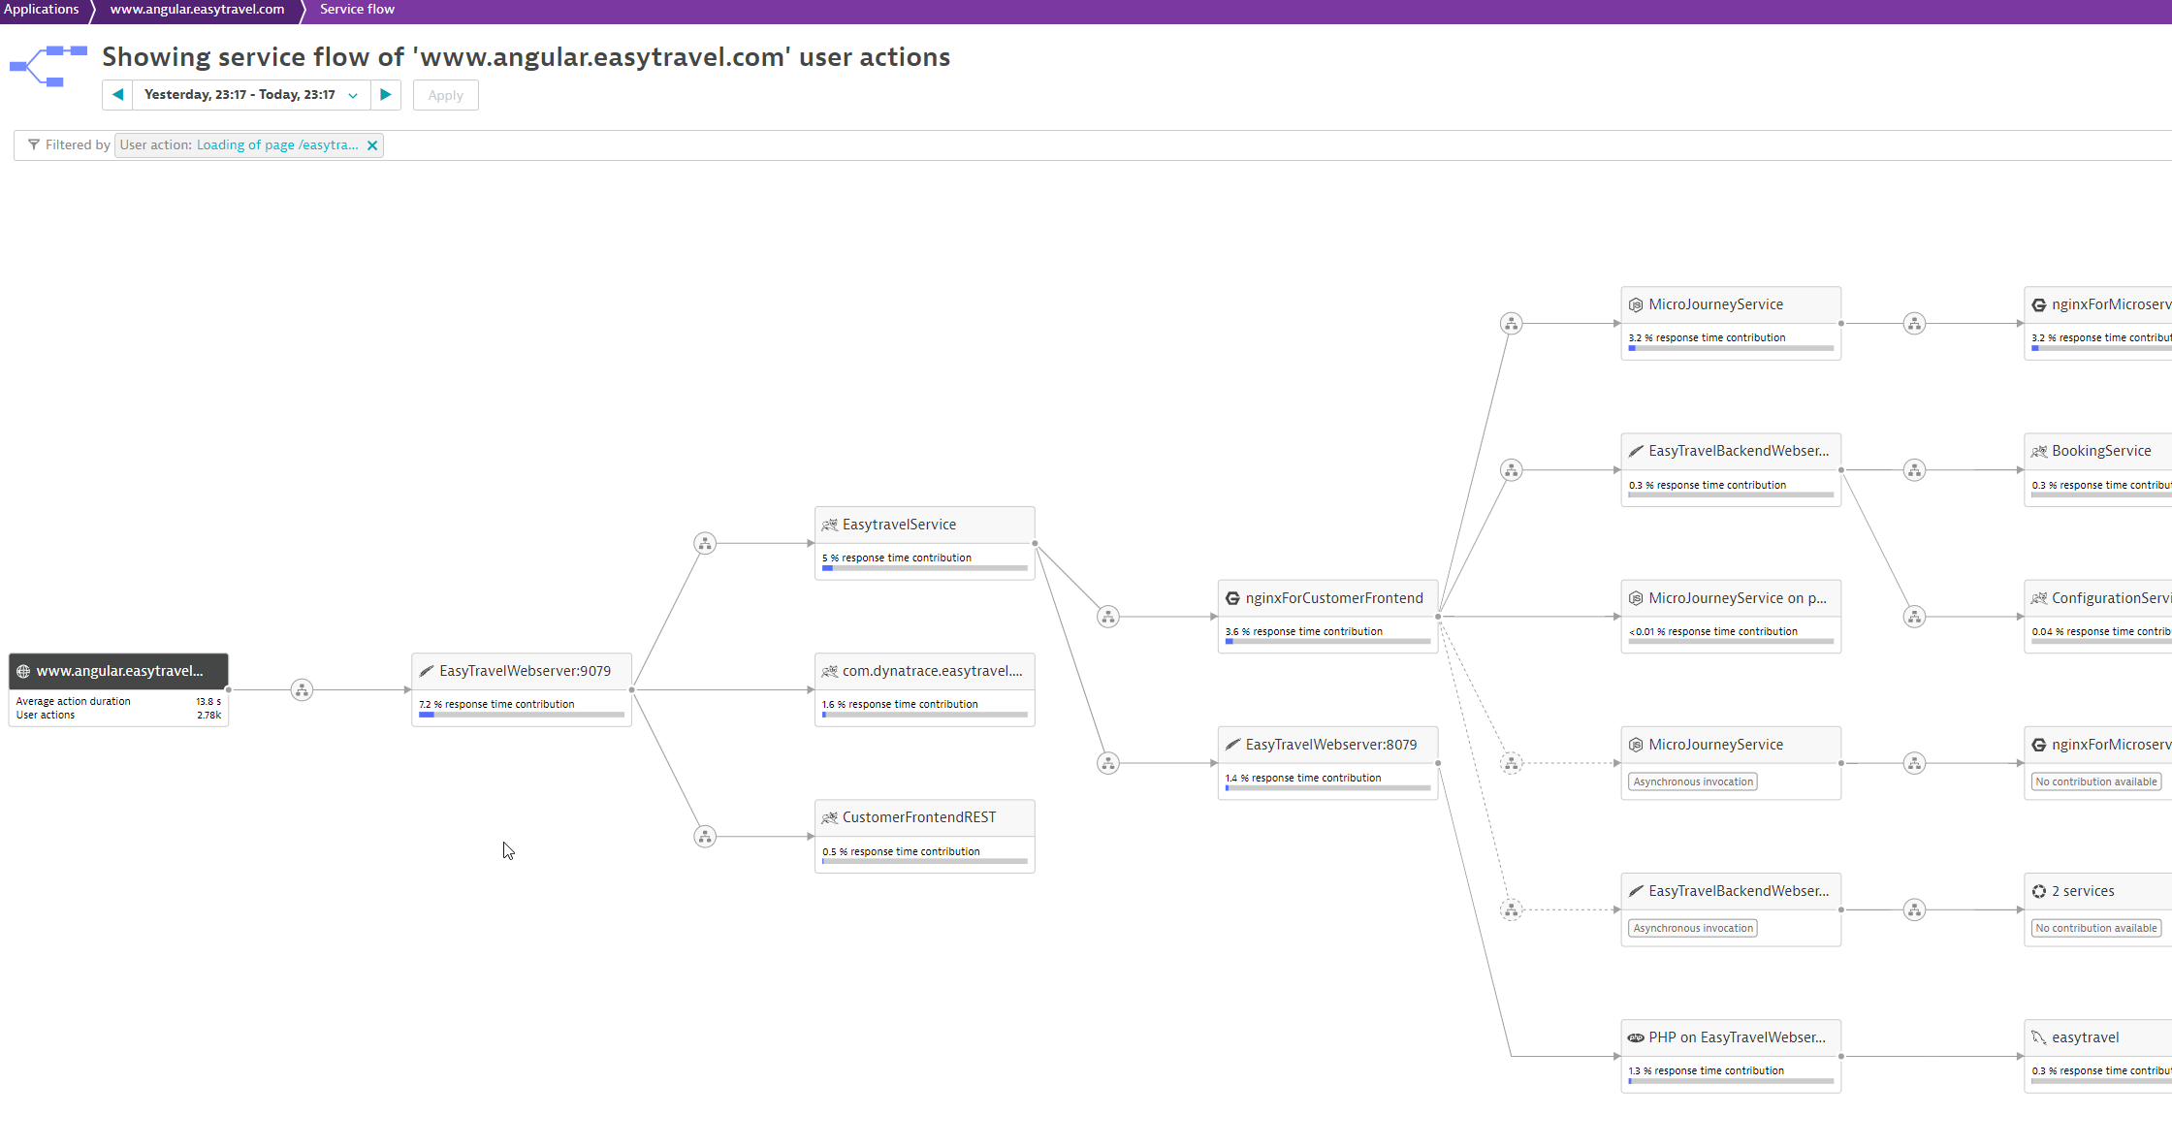Screen dimensions: 2172x1148
Task: Click the load balancer icon before CustomerFrontendREST
Action: 705,837
